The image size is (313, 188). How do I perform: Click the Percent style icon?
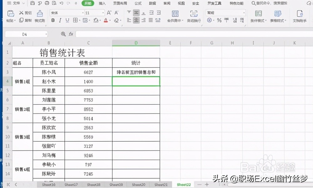point(219,20)
